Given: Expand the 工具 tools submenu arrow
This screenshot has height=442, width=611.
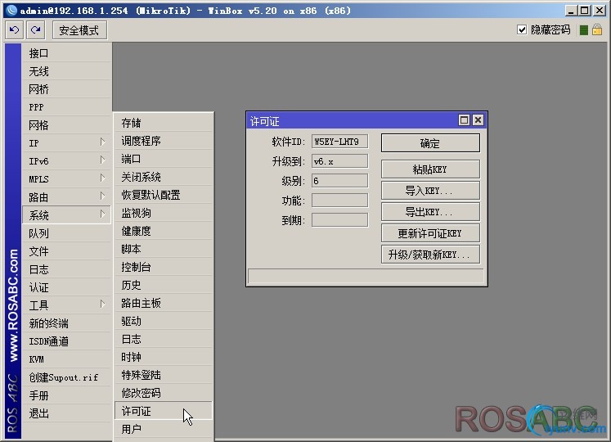Looking at the screenshot, I should pos(102,304).
